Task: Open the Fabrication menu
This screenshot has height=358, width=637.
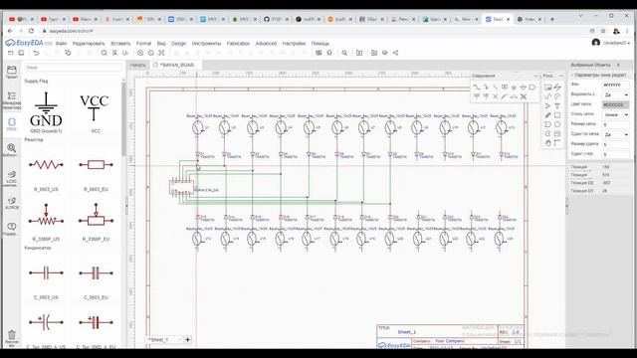Action: [x=238, y=44]
